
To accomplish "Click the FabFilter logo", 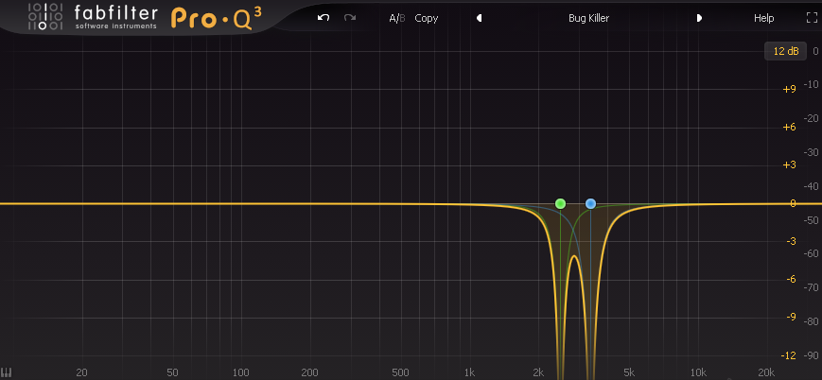I will pos(93,17).
